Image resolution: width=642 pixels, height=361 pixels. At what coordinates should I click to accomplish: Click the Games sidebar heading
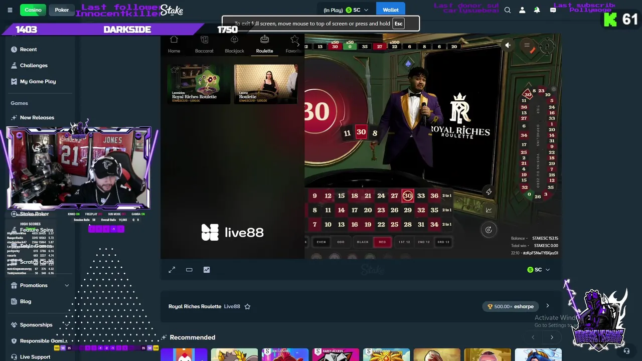click(19, 103)
